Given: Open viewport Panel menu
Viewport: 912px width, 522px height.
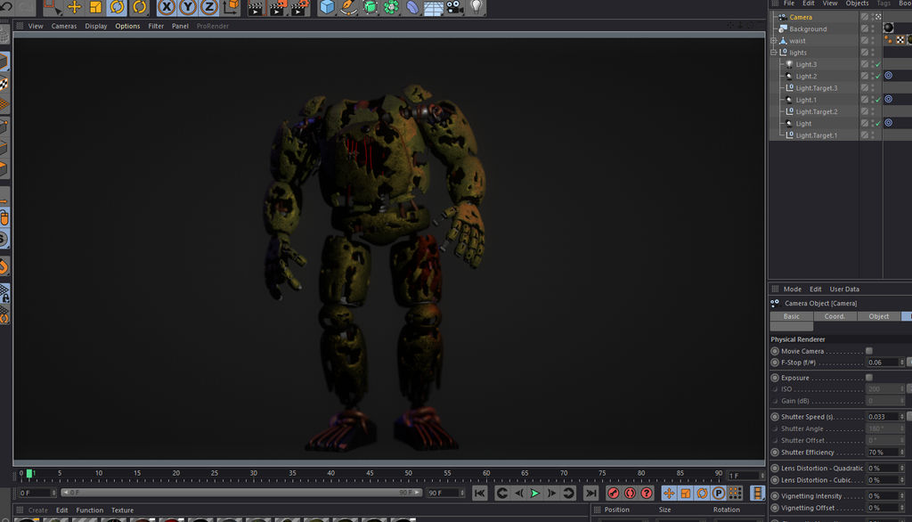Looking at the screenshot, I should [180, 26].
